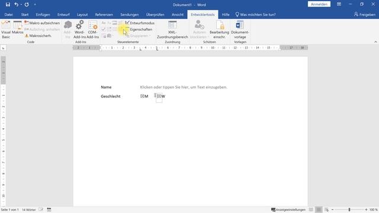
Task: Click 'Seite 1 von 1' in status bar
Action: point(9,209)
